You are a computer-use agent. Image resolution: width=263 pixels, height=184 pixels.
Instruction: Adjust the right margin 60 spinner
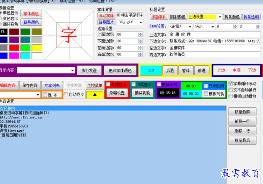point(140,55)
